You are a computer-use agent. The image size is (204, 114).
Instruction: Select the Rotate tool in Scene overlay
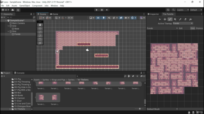(x=40, y=32)
